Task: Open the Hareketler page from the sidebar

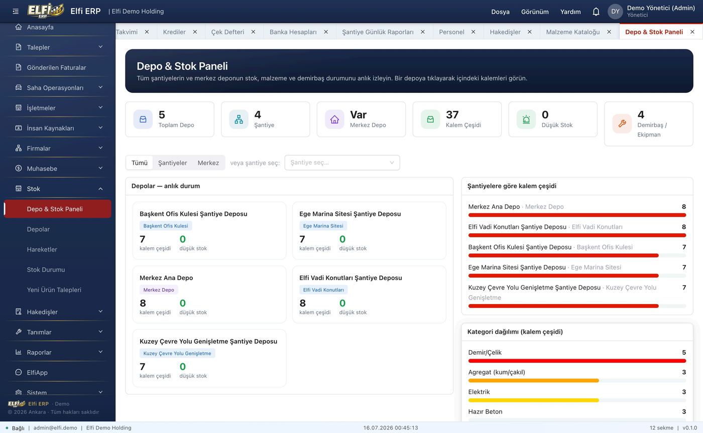Action: 42,249
